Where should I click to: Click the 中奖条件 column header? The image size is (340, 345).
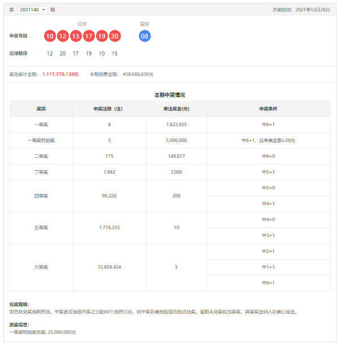[268, 109]
